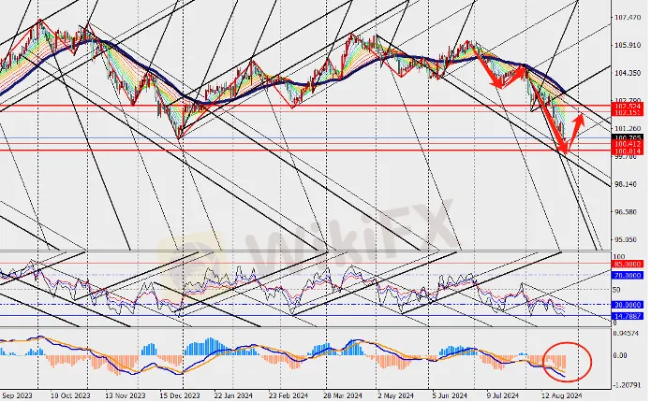The height and width of the screenshot is (402, 651).
Task: Select the red 100.412 price level tag
Action: click(x=629, y=144)
